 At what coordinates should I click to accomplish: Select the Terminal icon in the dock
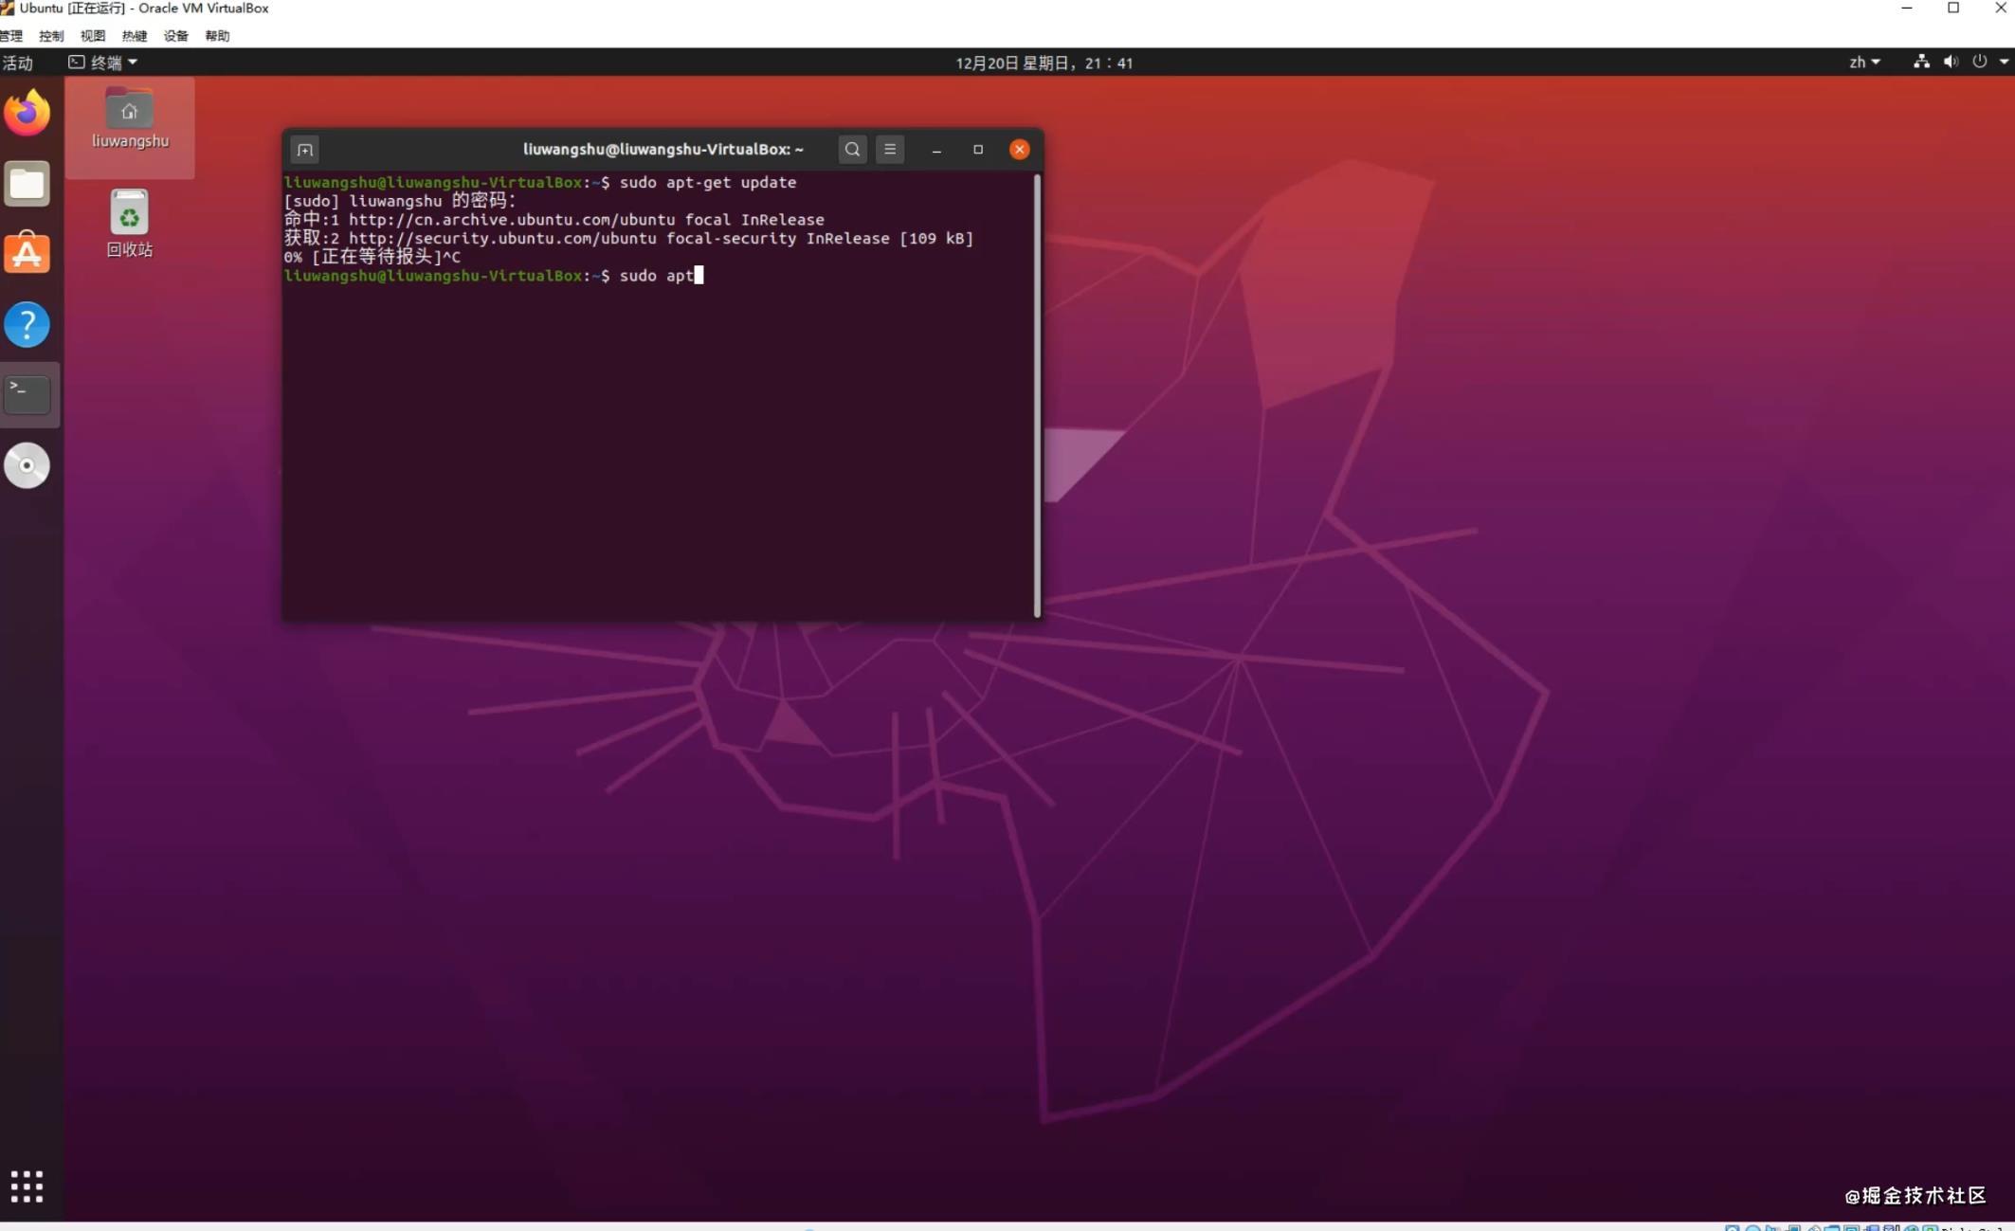27,394
